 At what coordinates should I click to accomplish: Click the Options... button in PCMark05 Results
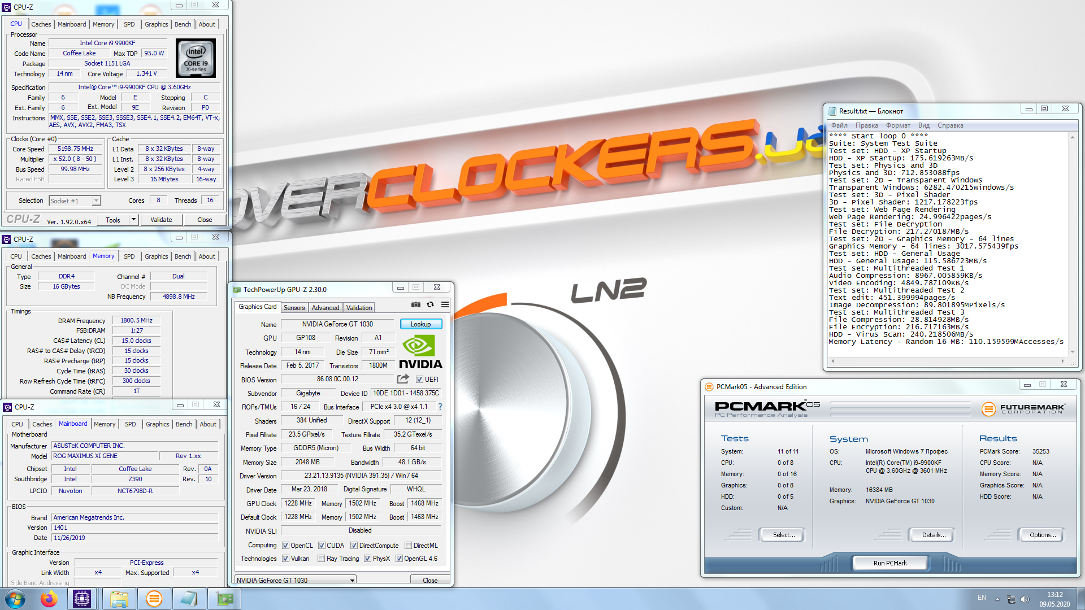1043,535
